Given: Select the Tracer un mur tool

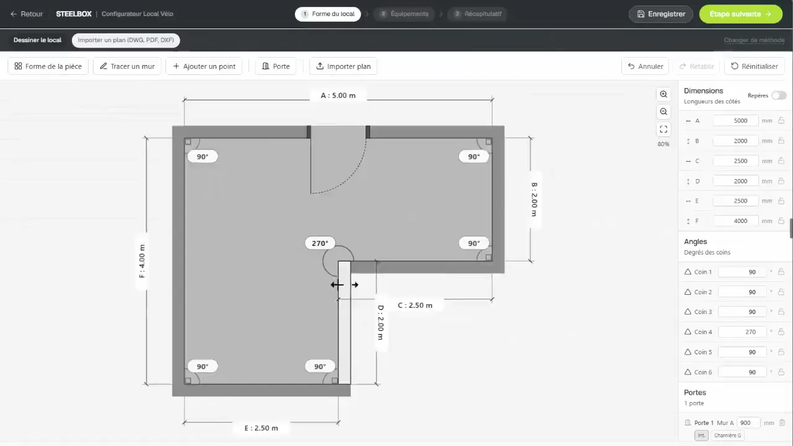Looking at the screenshot, I should pos(127,66).
